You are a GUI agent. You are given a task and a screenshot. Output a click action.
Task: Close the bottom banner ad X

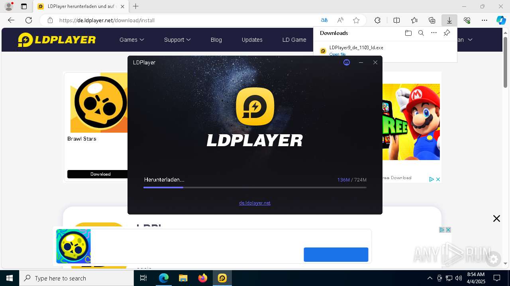448,230
